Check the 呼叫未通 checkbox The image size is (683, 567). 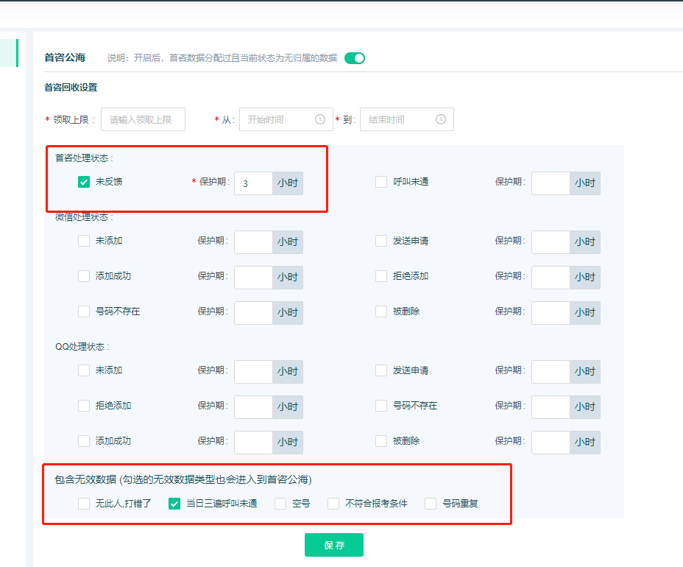(381, 182)
